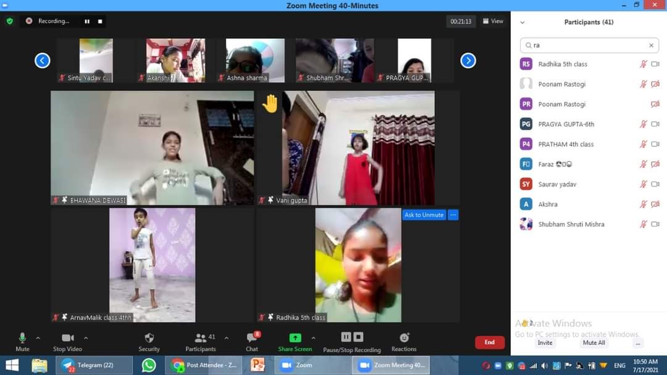Toggle camera for PR Poonam Rastogi row

(655, 104)
